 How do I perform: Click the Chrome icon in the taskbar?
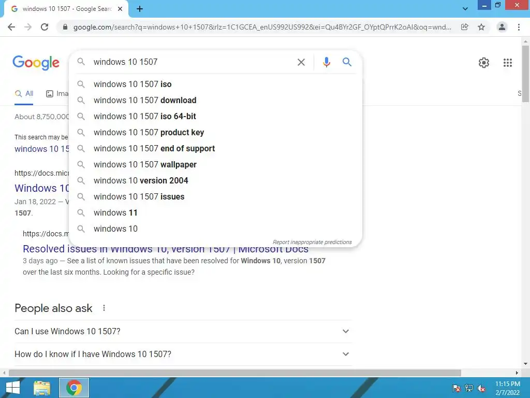pyautogui.click(x=74, y=388)
